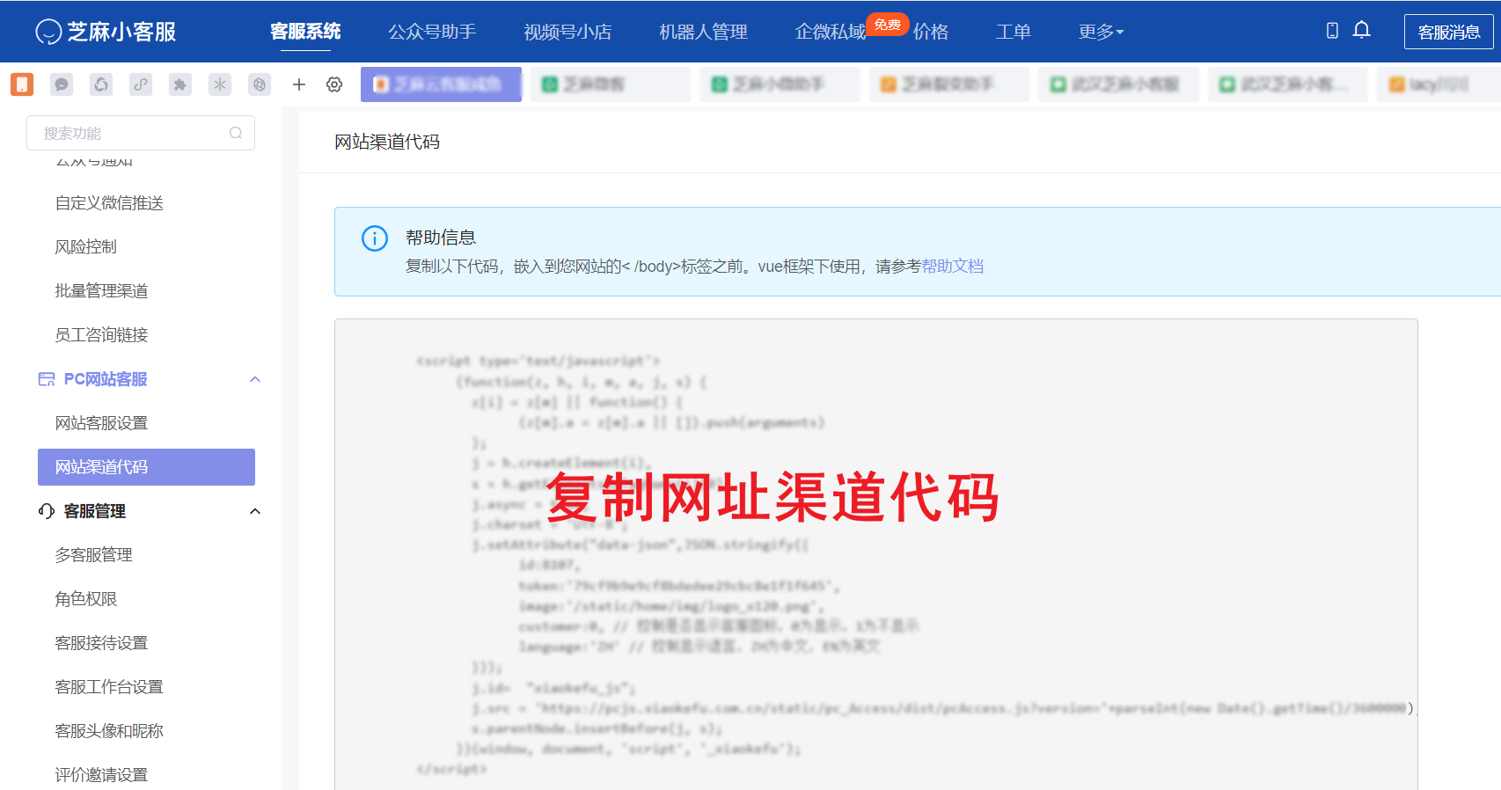Open the 企微私域 menu
Viewport: 1501px width, 790px height.
[831, 32]
